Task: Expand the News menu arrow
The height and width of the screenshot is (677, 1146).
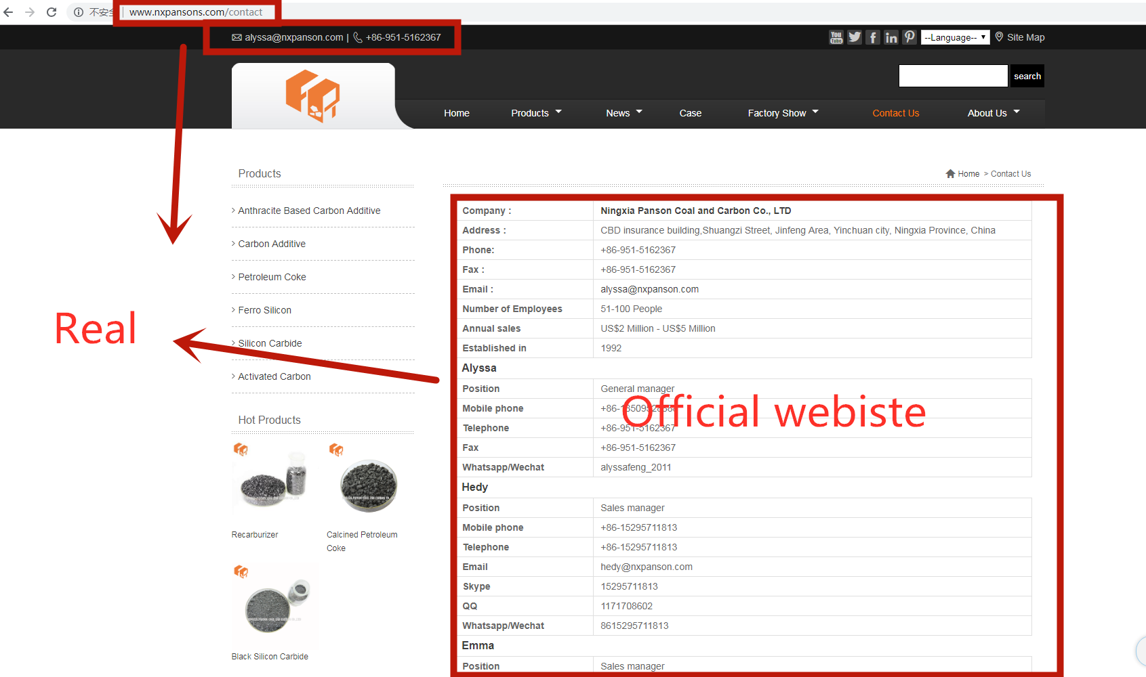Action: (x=639, y=112)
